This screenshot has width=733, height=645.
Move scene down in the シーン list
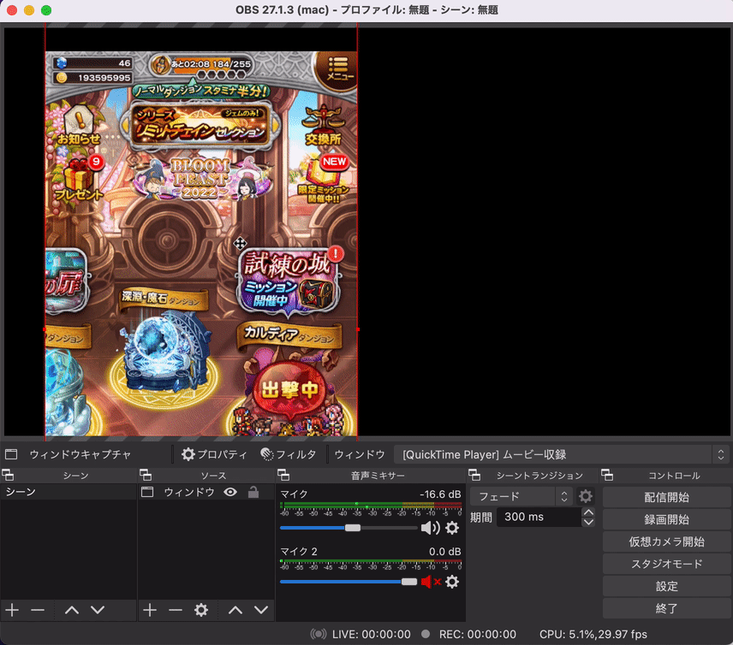[x=98, y=610]
